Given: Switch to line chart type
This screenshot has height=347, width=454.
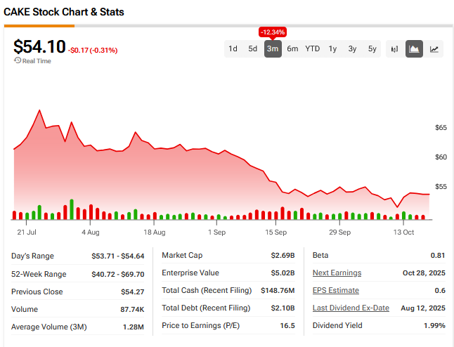Looking at the screenshot, I should pyautogui.click(x=434, y=49).
